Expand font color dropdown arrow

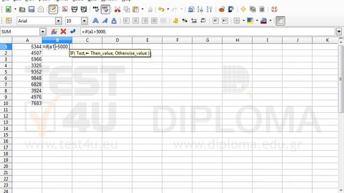tap(270, 21)
